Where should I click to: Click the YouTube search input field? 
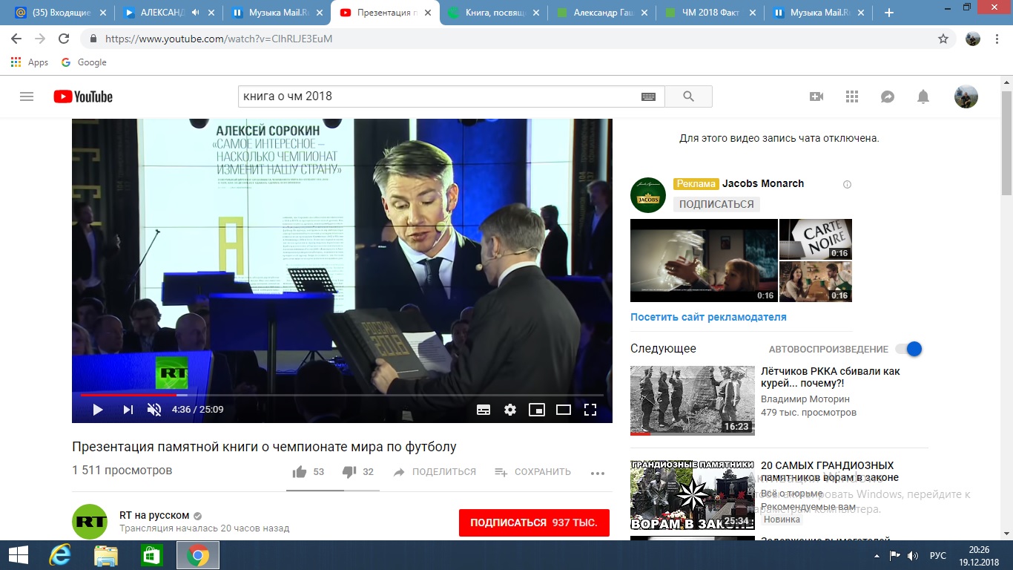(x=439, y=96)
